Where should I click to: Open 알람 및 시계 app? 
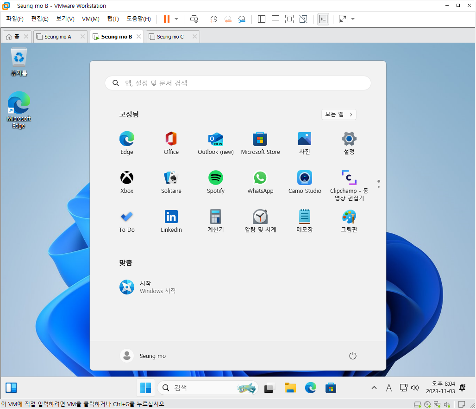pos(260,221)
